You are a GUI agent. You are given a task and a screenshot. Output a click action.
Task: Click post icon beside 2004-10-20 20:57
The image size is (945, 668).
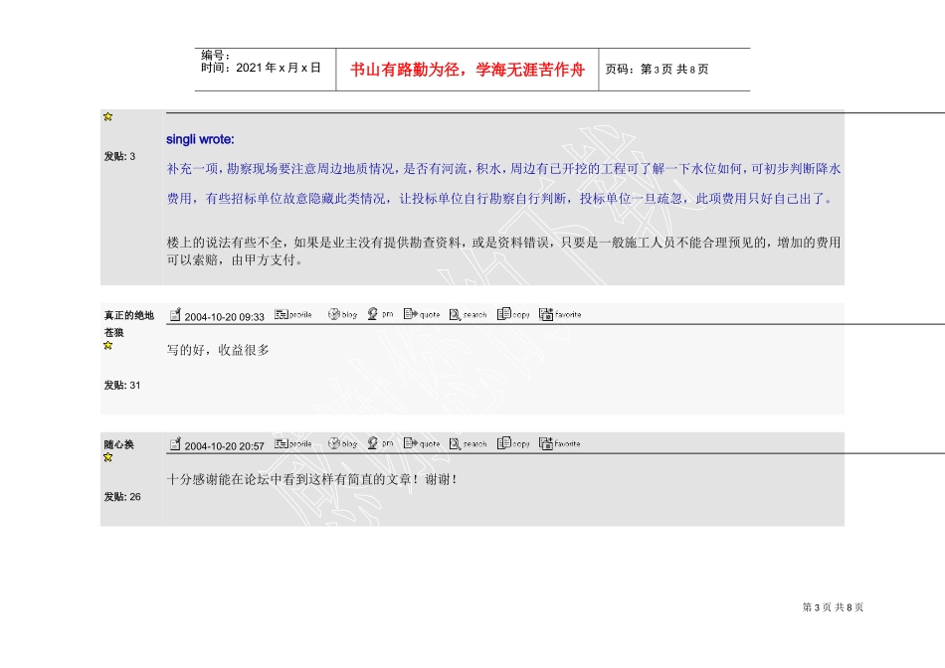pos(175,444)
